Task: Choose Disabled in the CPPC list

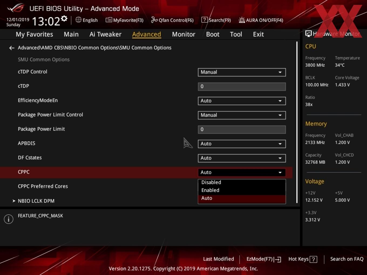Action: (242, 183)
